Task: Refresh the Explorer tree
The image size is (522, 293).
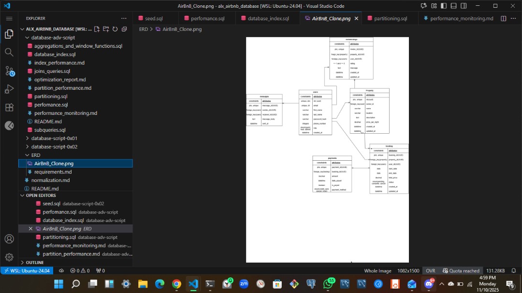Action: tap(115, 29)
